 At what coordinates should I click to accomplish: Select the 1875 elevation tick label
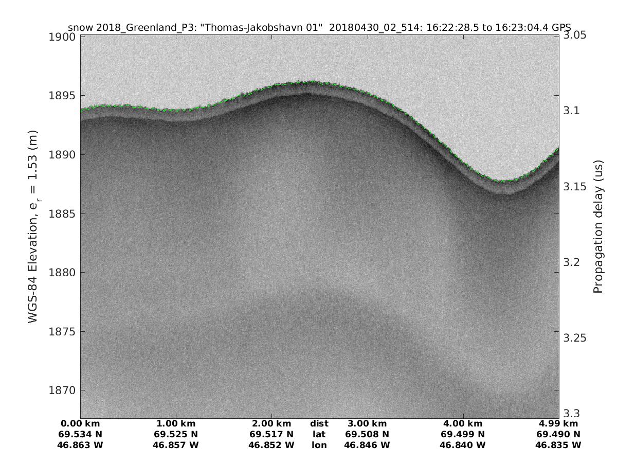click(x=64, y=331)
